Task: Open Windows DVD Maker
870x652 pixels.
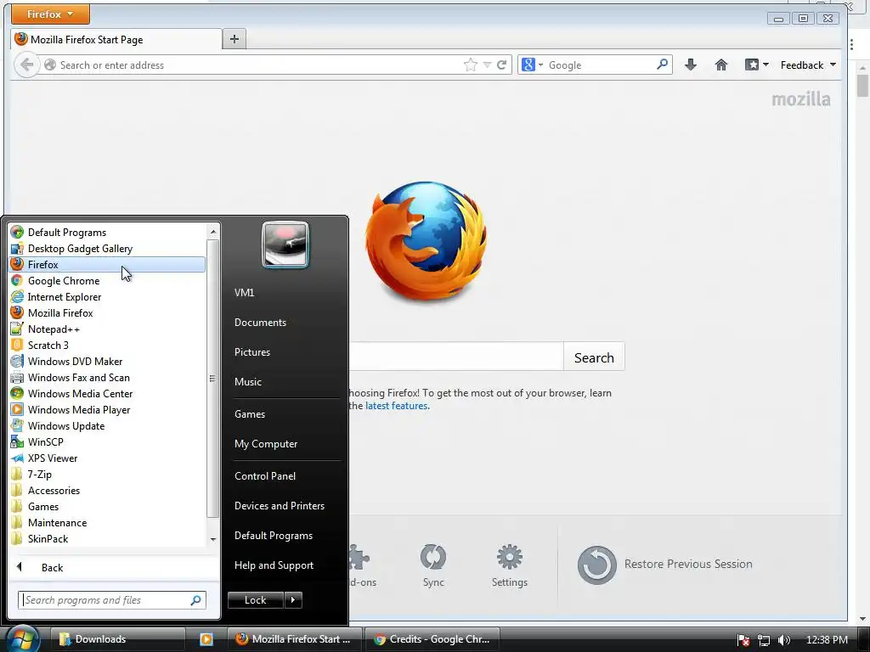Action: point(108,361)
